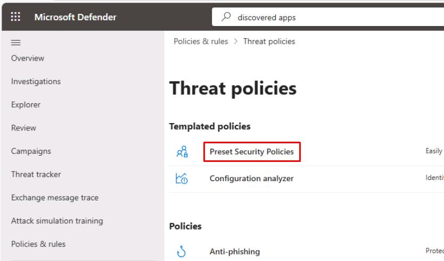Click the Threat policies breadcrumb

(x=269, y=42)
